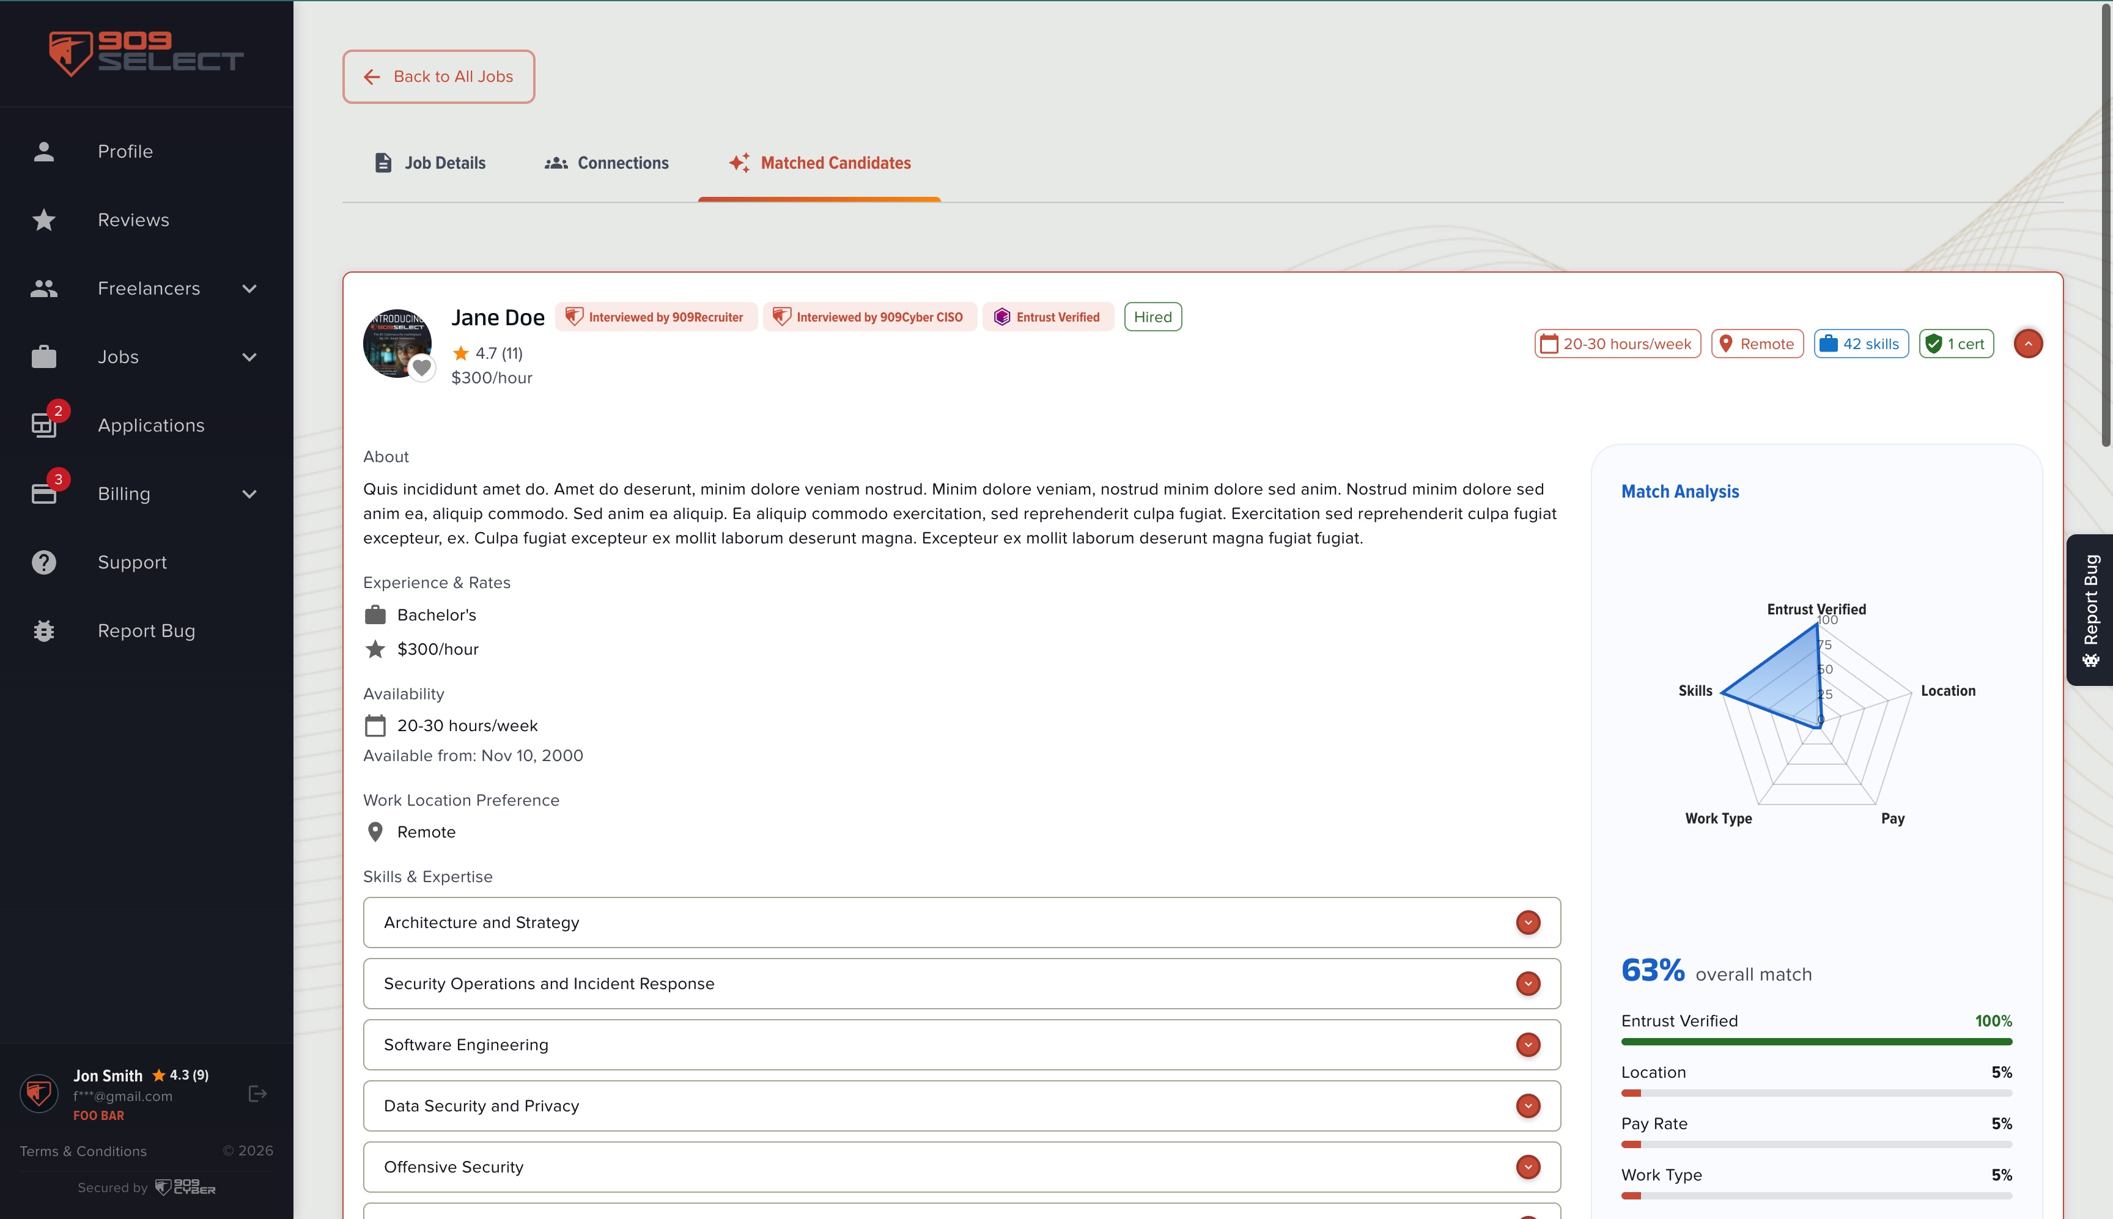This screenshot has height=1219, width=2113.
Task: Collapse Jane Doe's card with the circular chevron
Action: [2027, 343]
